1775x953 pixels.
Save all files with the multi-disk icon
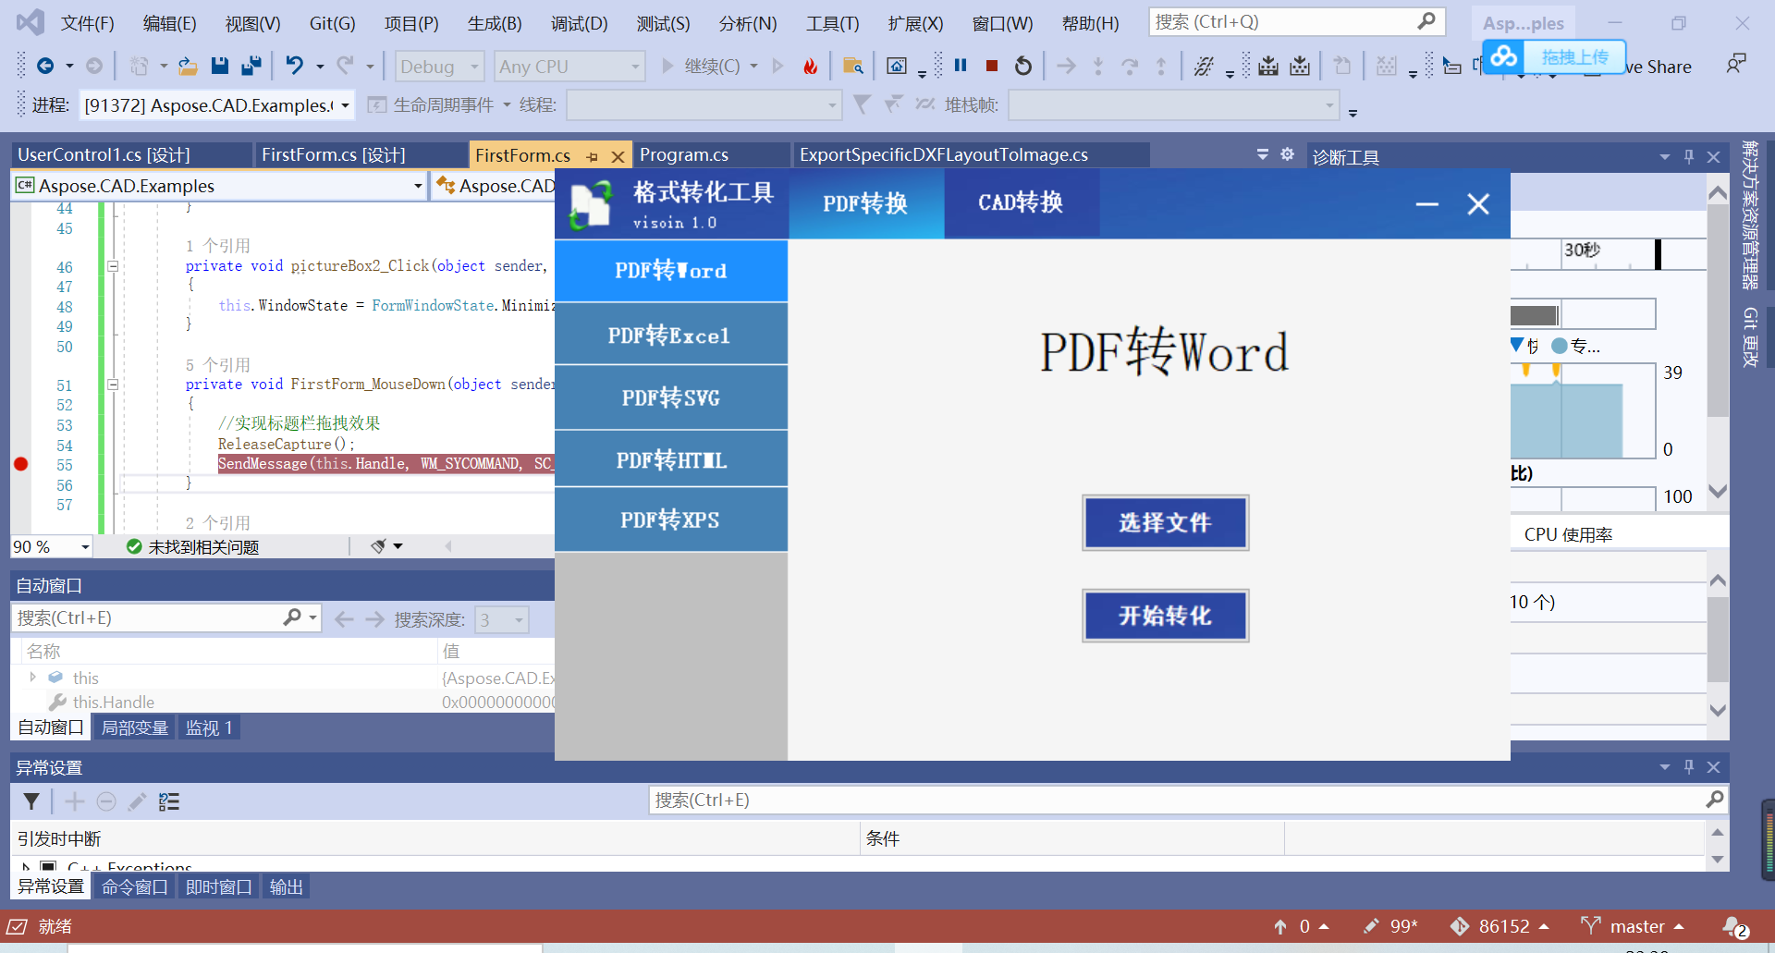(251, 66)
